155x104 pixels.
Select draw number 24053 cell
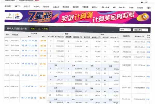click(x=7, y=40)
